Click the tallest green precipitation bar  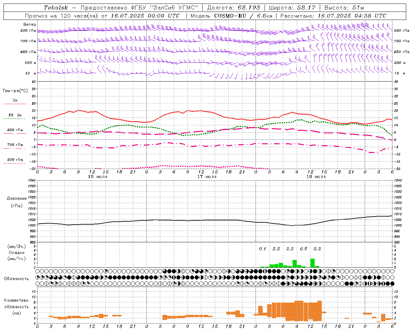312,263
